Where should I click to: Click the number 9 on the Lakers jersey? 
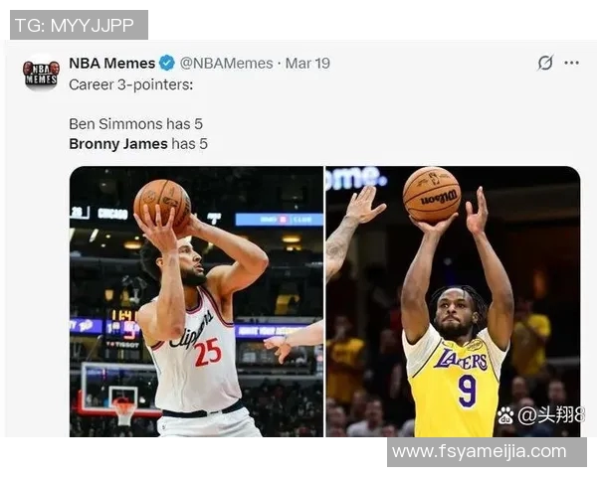(467, 390)
